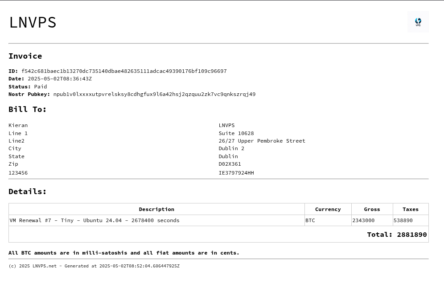Click the copyright footer with generated timestamp

click(94, 266)
